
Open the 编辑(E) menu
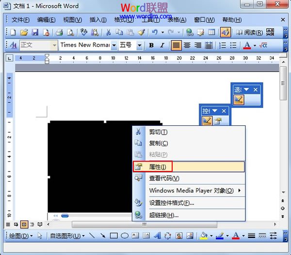[46, 20]
